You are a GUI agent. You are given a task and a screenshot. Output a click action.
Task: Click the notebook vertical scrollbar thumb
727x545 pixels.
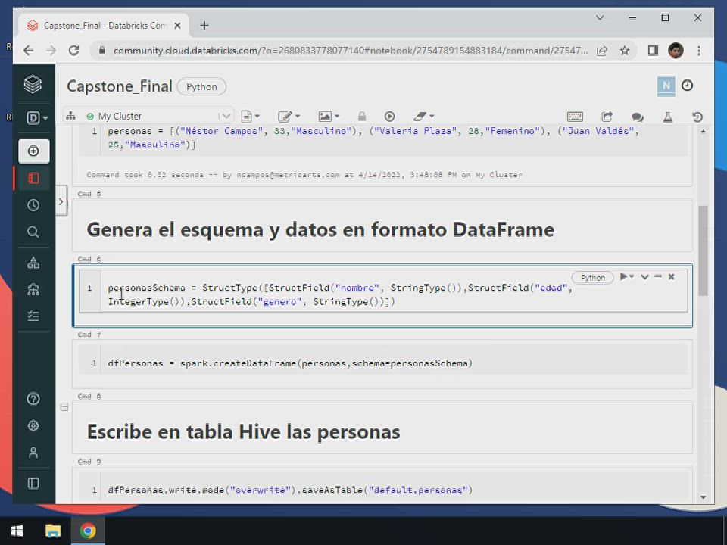(703, 250)
